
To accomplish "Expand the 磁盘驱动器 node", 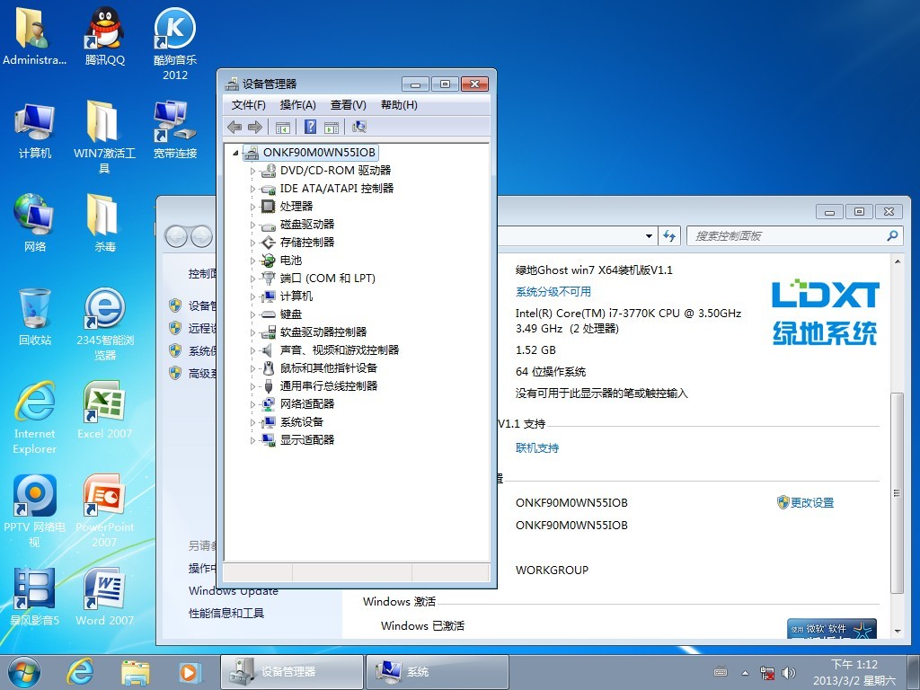I will click(252, 225).
